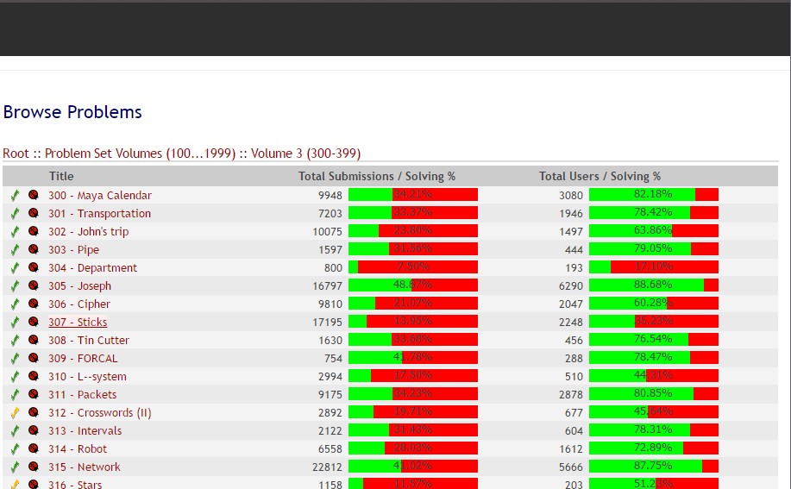Click the red ball icon beside 309 - FORCAL
The image size is (791, 489).
(x=34, y=358)
